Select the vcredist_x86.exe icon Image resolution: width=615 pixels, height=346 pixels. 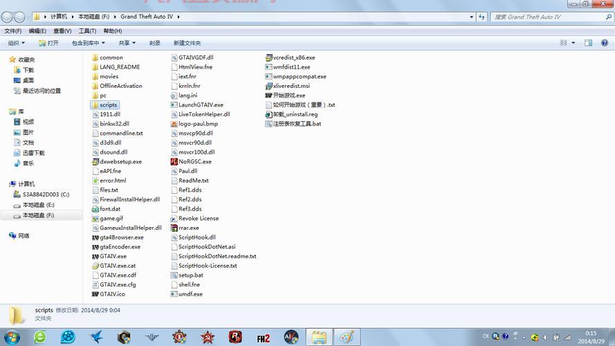[268, 57]
